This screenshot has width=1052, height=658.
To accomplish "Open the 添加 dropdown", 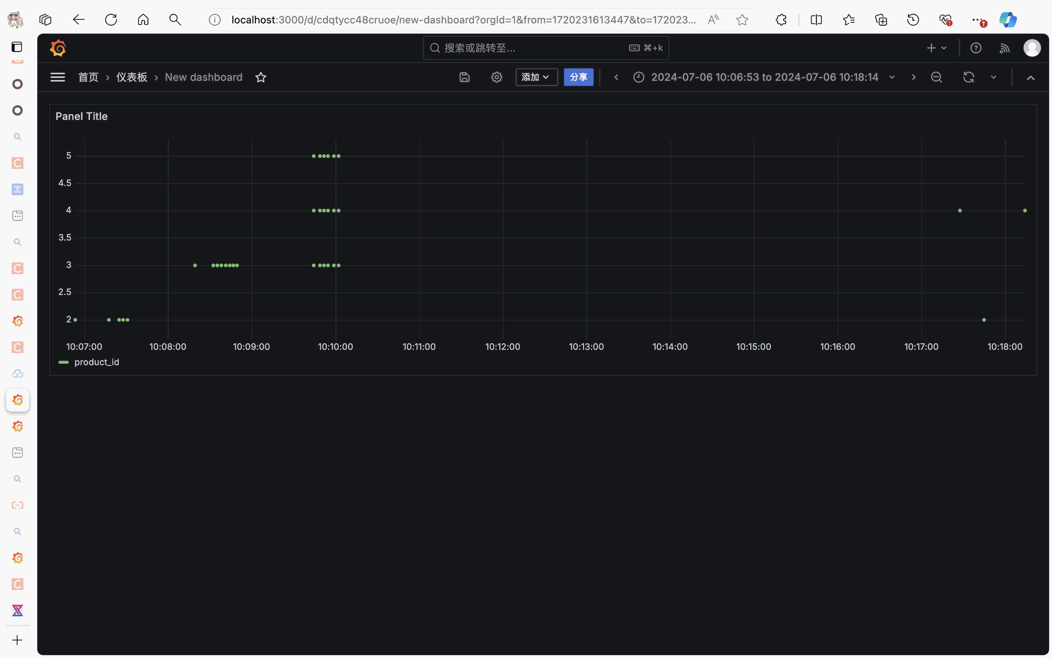I will [x=536, y=77].
